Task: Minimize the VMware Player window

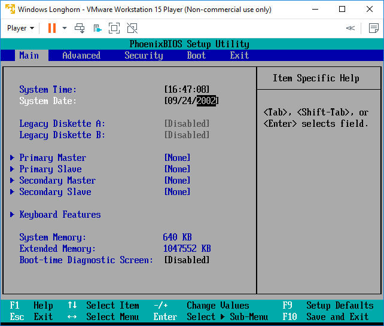Action: tap(315, 10)
